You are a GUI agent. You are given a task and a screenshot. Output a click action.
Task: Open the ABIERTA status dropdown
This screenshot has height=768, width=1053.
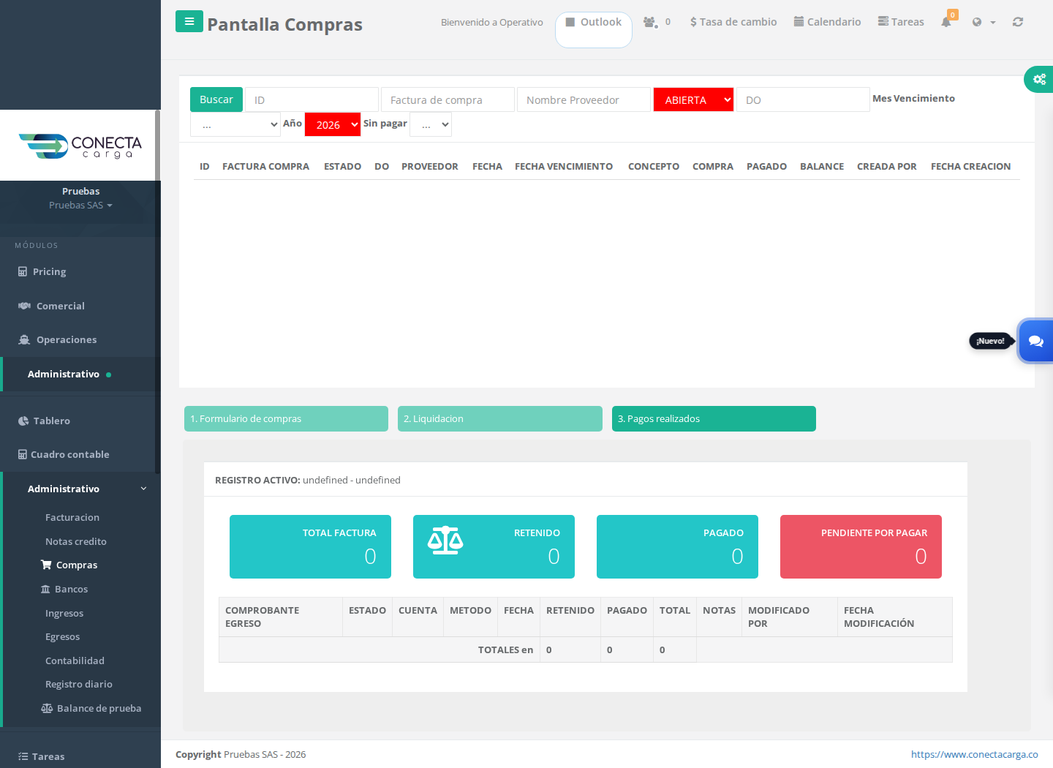[693, 99]
